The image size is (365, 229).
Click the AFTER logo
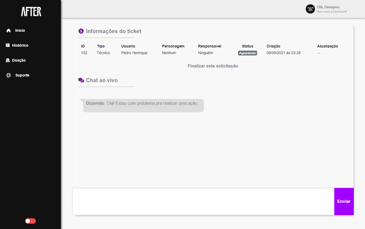(x=31, y=12)
